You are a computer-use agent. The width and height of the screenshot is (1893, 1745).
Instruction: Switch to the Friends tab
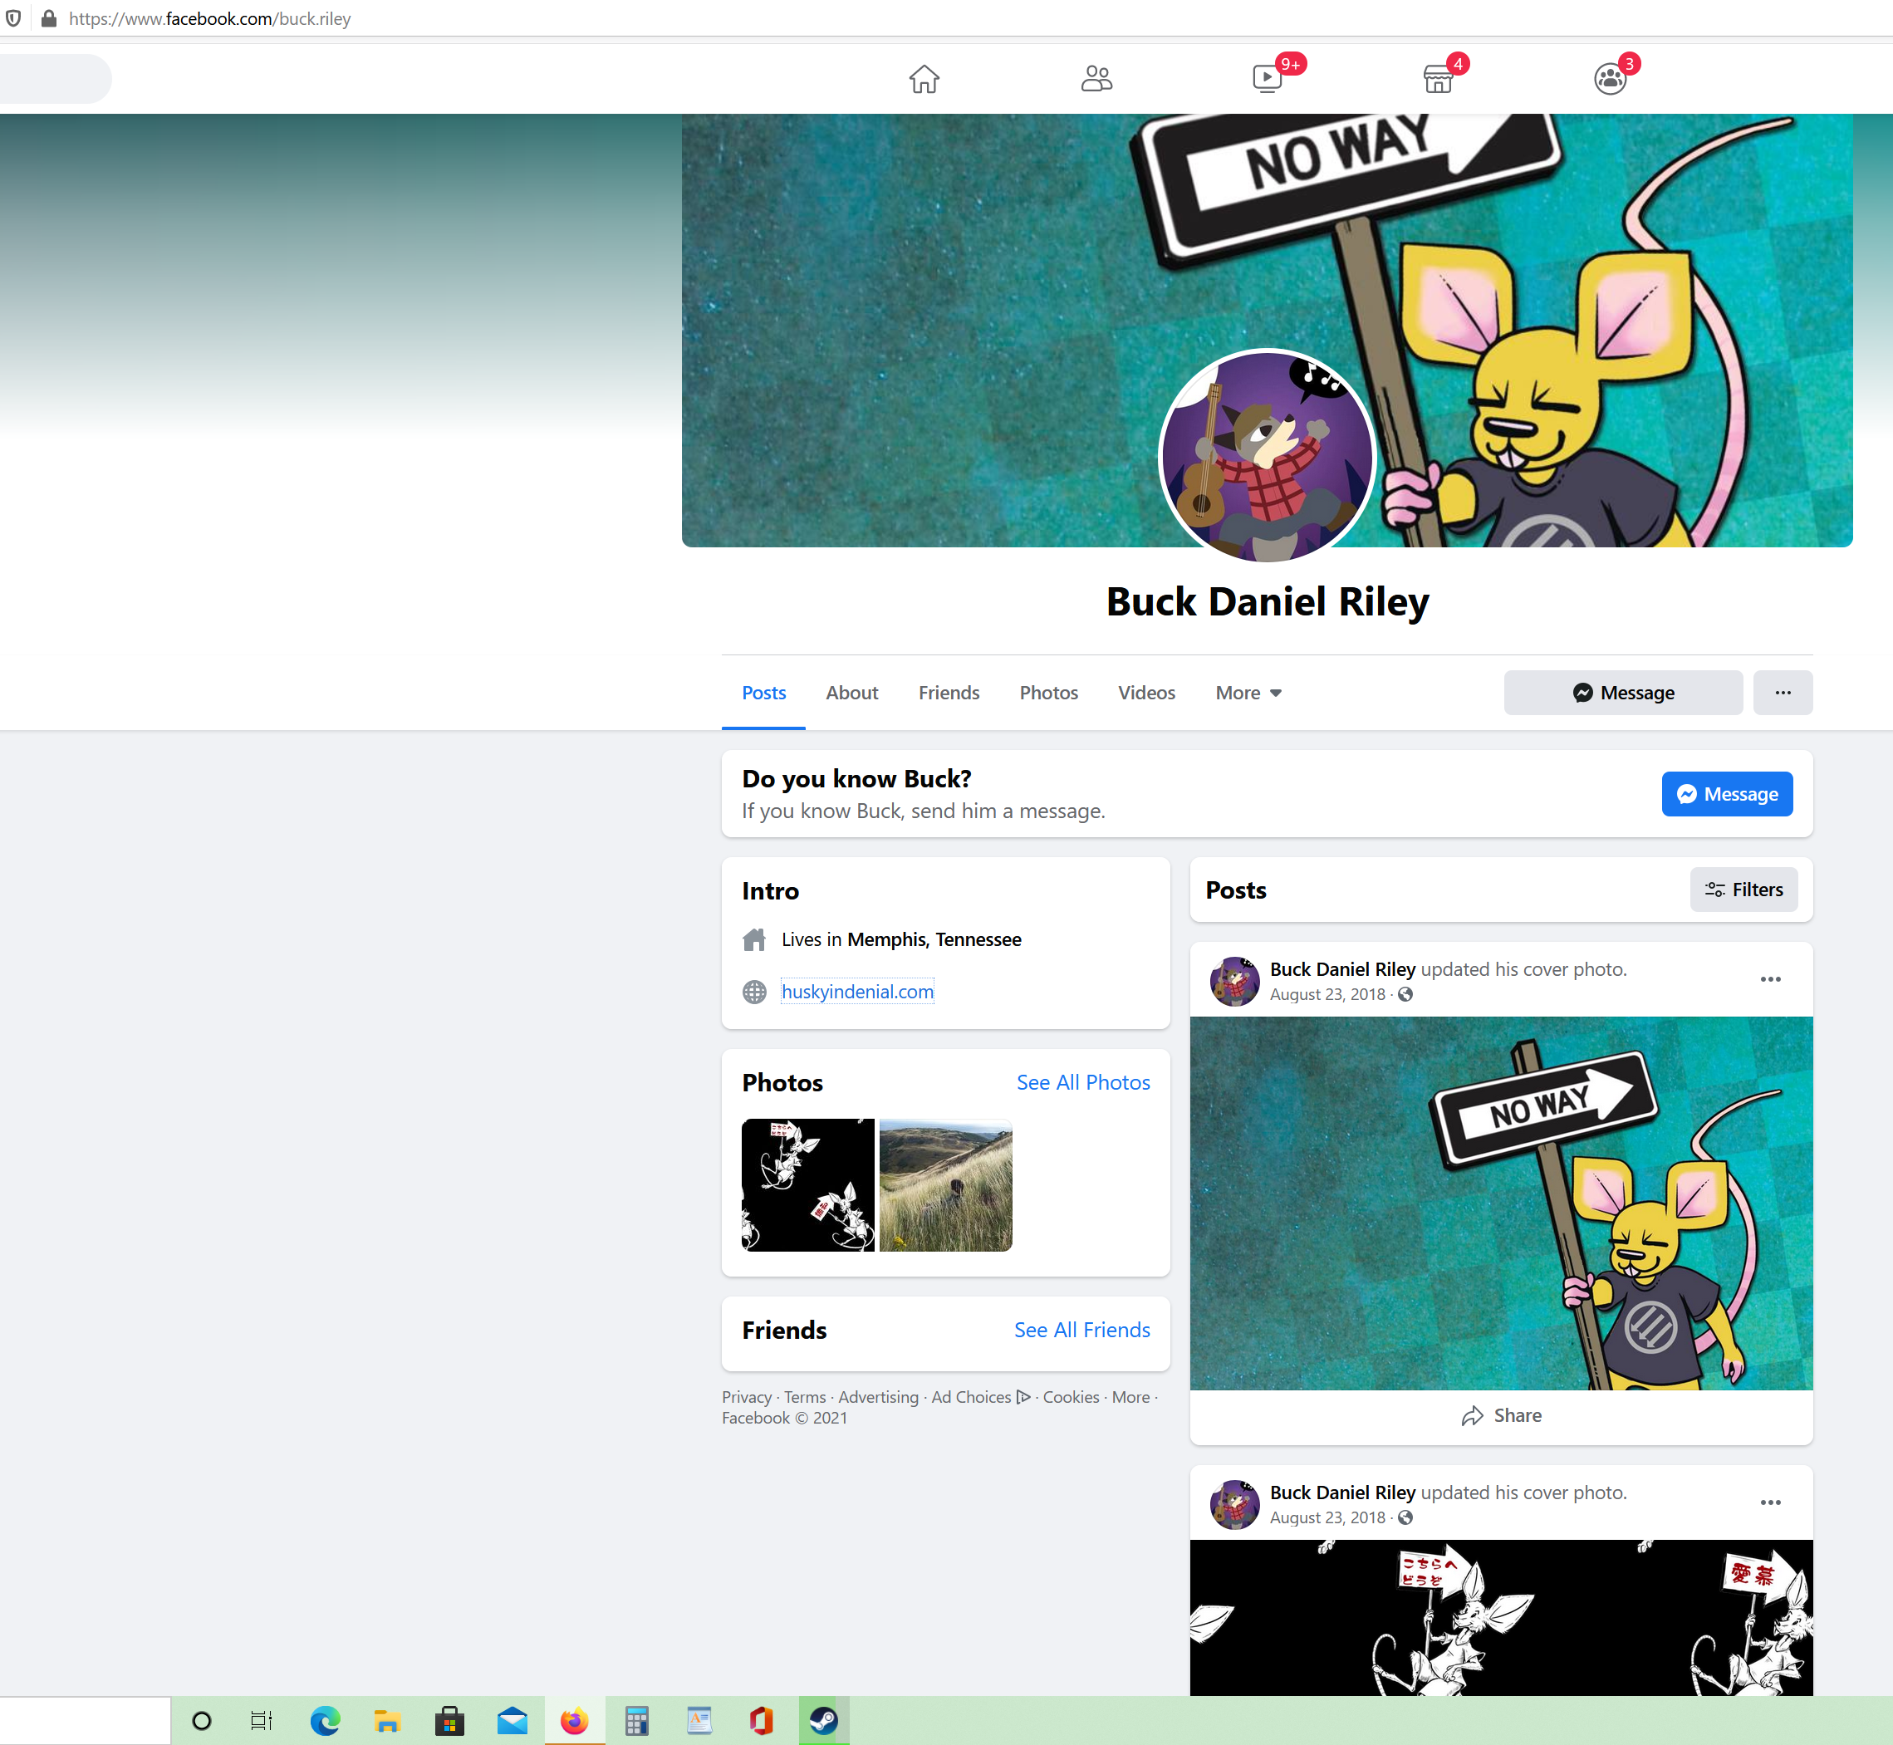point(949,692)
